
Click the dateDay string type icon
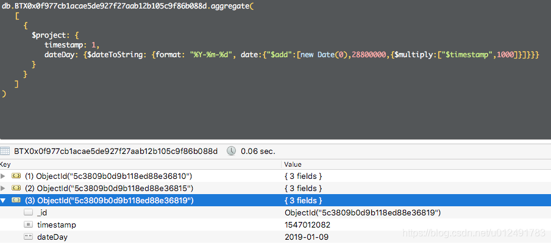(x=29, y=237)
